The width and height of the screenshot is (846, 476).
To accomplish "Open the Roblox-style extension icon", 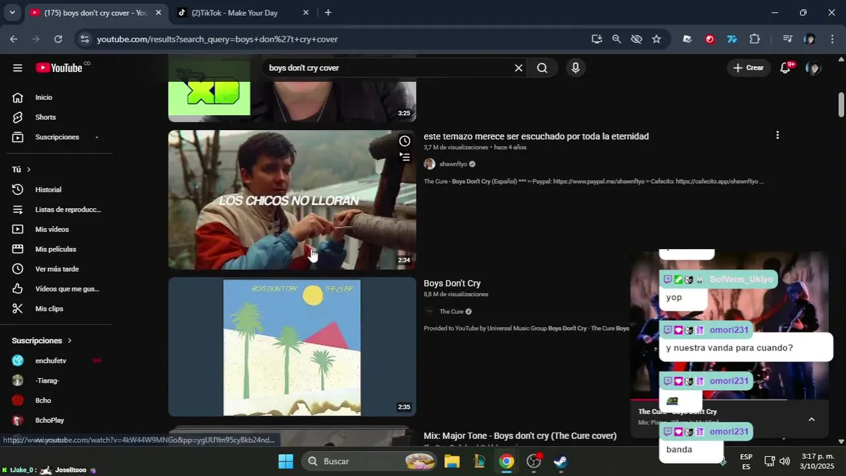I will [687, 39].
